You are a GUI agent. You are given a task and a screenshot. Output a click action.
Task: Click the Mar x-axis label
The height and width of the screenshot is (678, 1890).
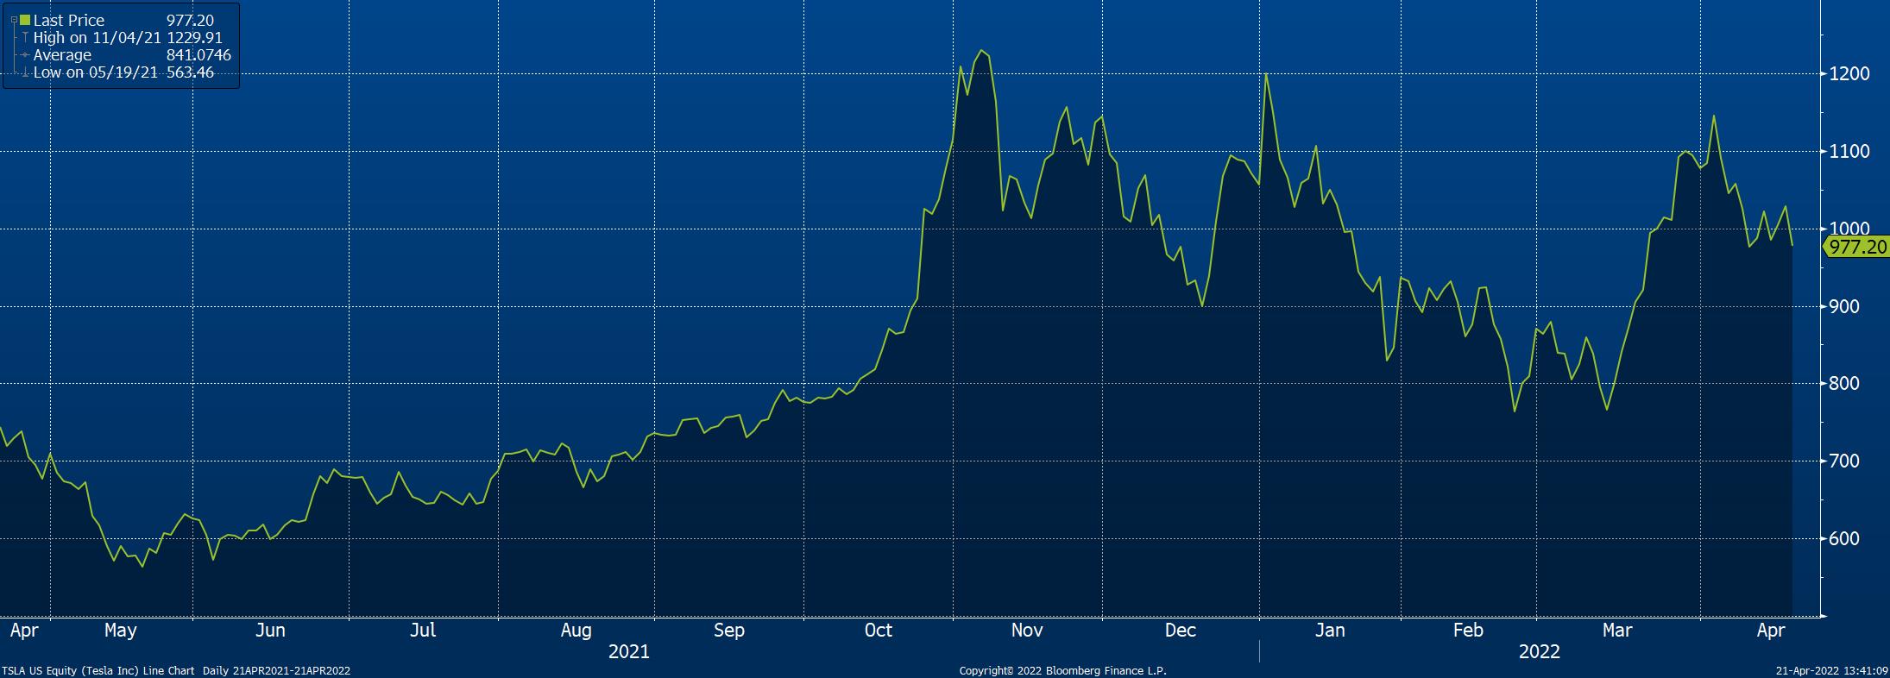[1617, 631]
